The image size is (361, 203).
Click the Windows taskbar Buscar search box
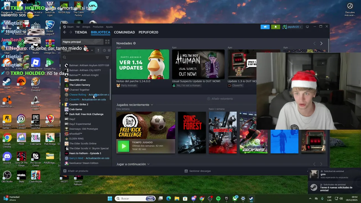click(135, 198)
